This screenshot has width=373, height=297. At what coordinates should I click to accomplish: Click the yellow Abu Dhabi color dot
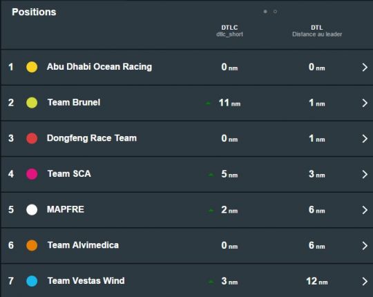point(32,67)
